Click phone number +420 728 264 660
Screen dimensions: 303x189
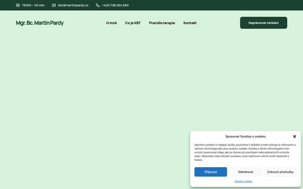pos(115,5)
